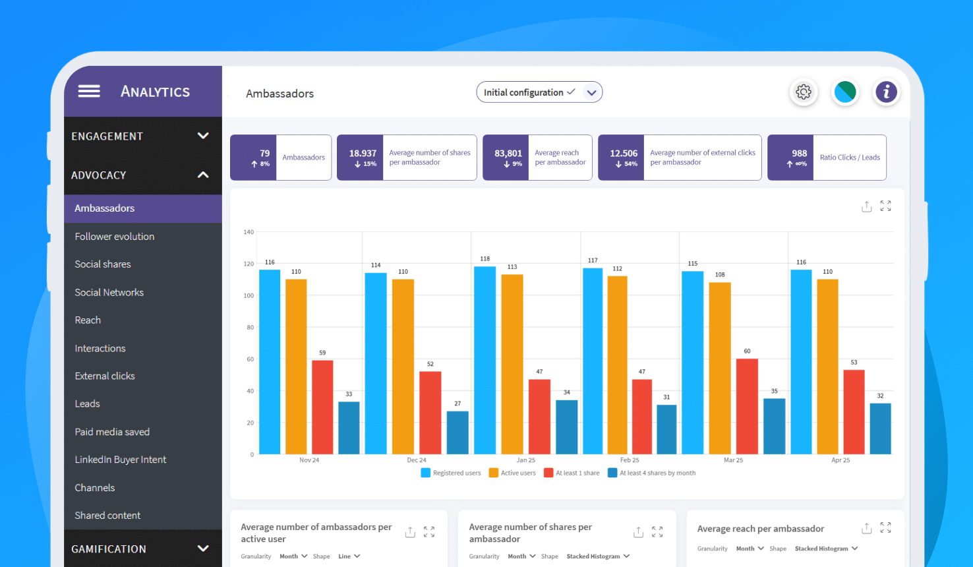Expand the Gamification section

[x=143, y=549]
